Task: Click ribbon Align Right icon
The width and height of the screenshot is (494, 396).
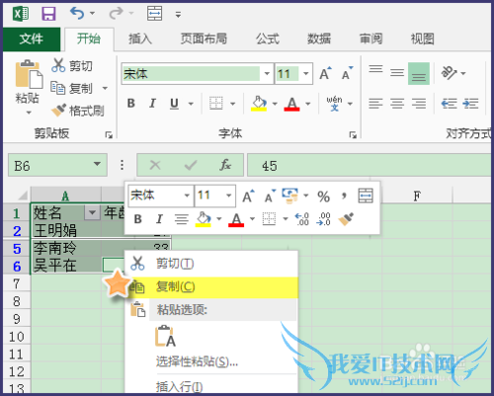Action: click(x=419, y=104)
